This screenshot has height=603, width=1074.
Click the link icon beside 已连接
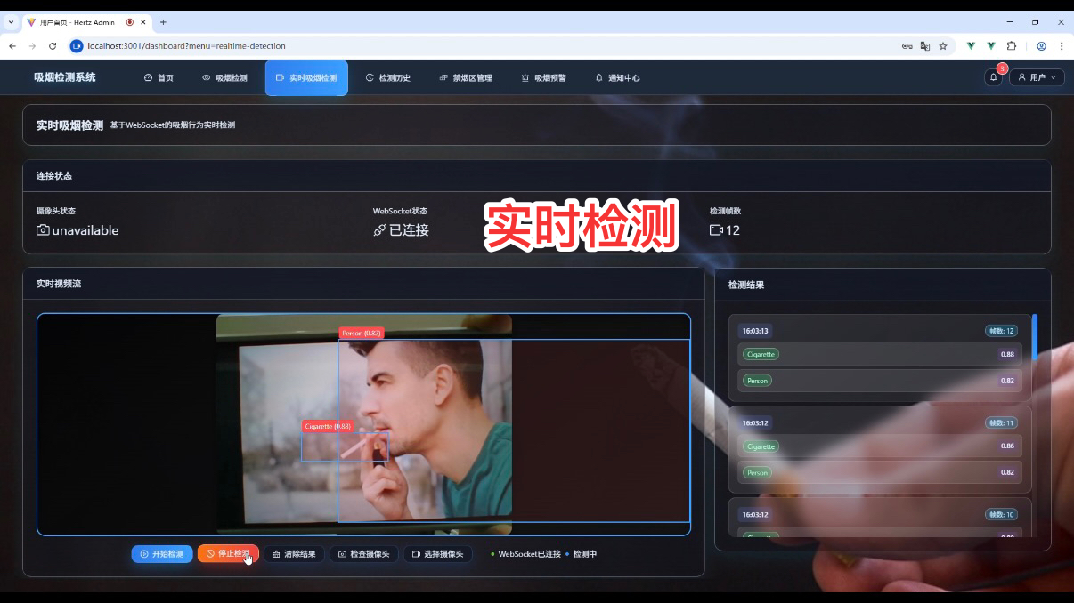tap(379, 230)
